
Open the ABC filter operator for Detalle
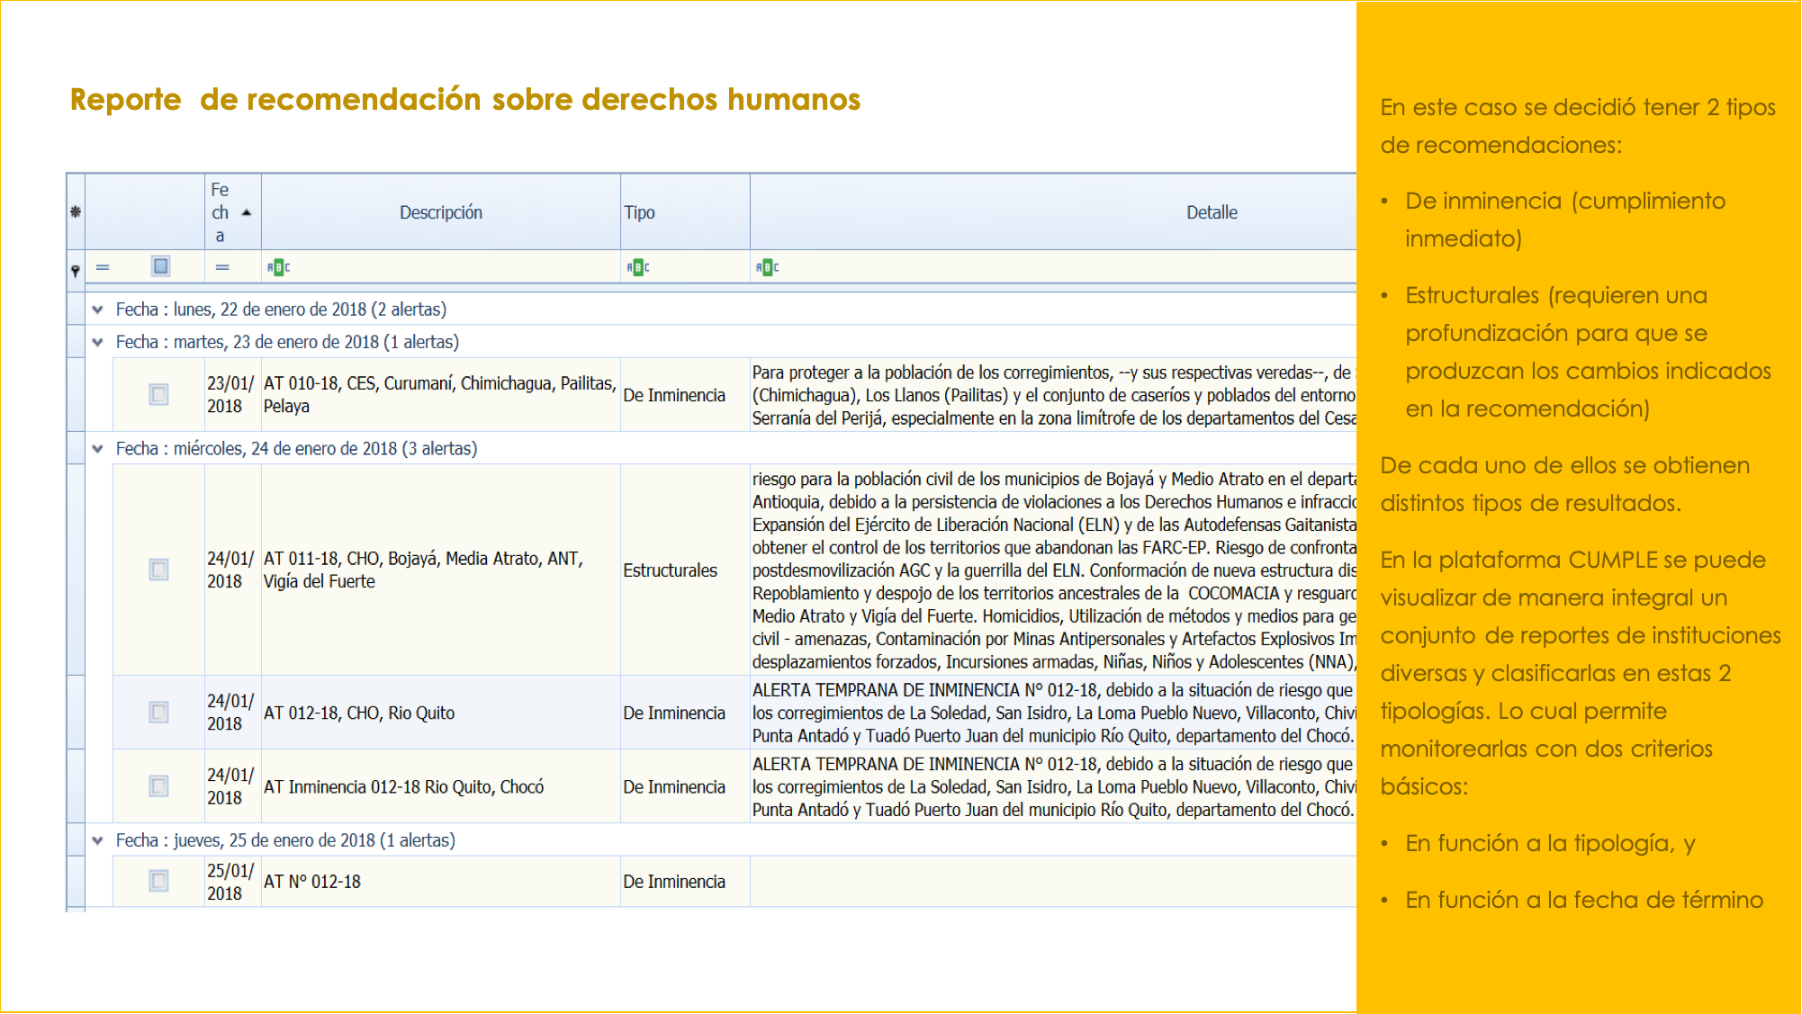(x=768, y=267)
